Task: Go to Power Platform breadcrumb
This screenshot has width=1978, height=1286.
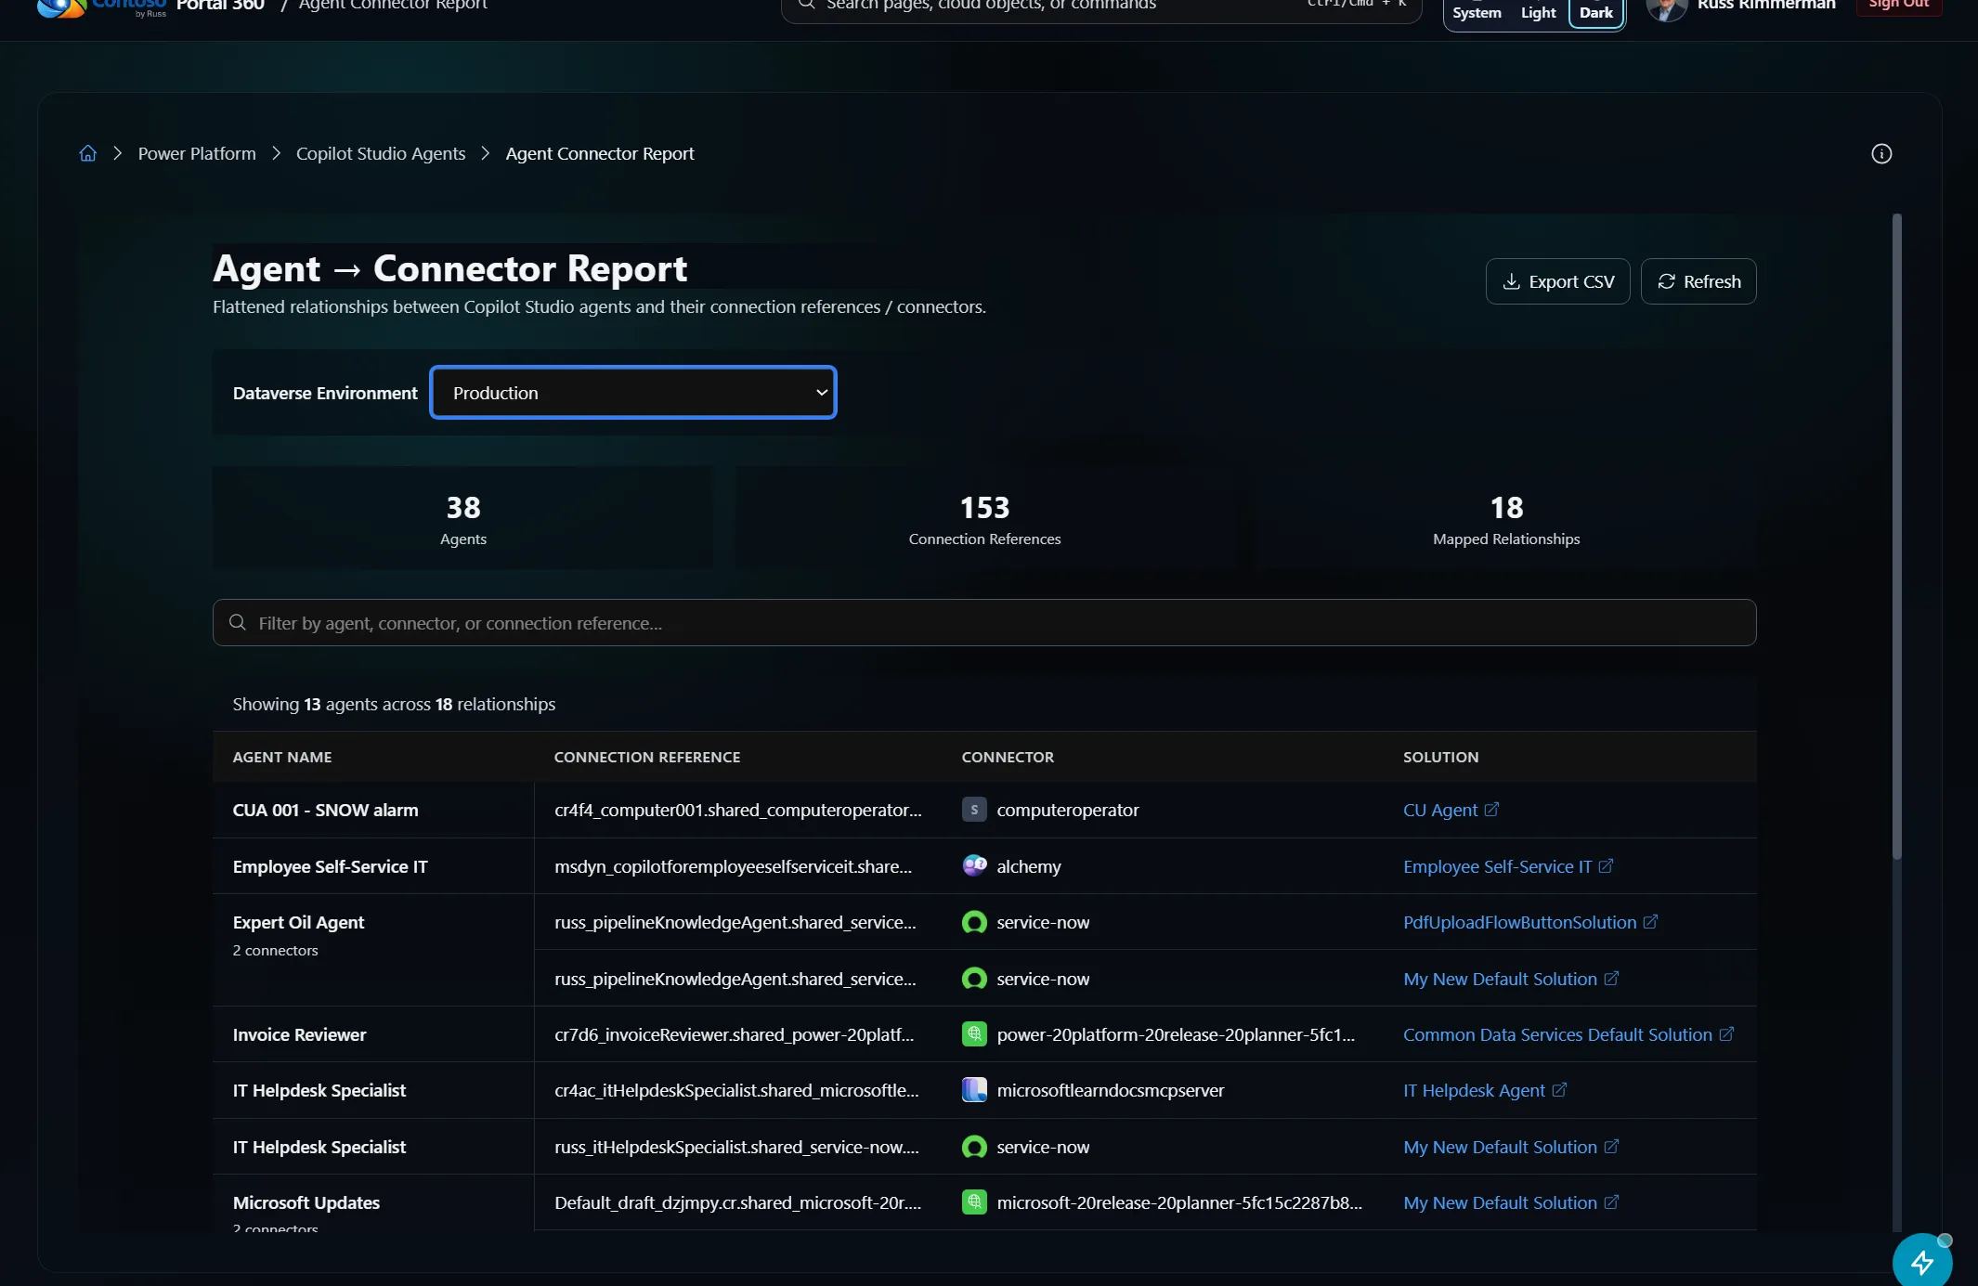Action: pyautogui.click(x=197, y=153)
